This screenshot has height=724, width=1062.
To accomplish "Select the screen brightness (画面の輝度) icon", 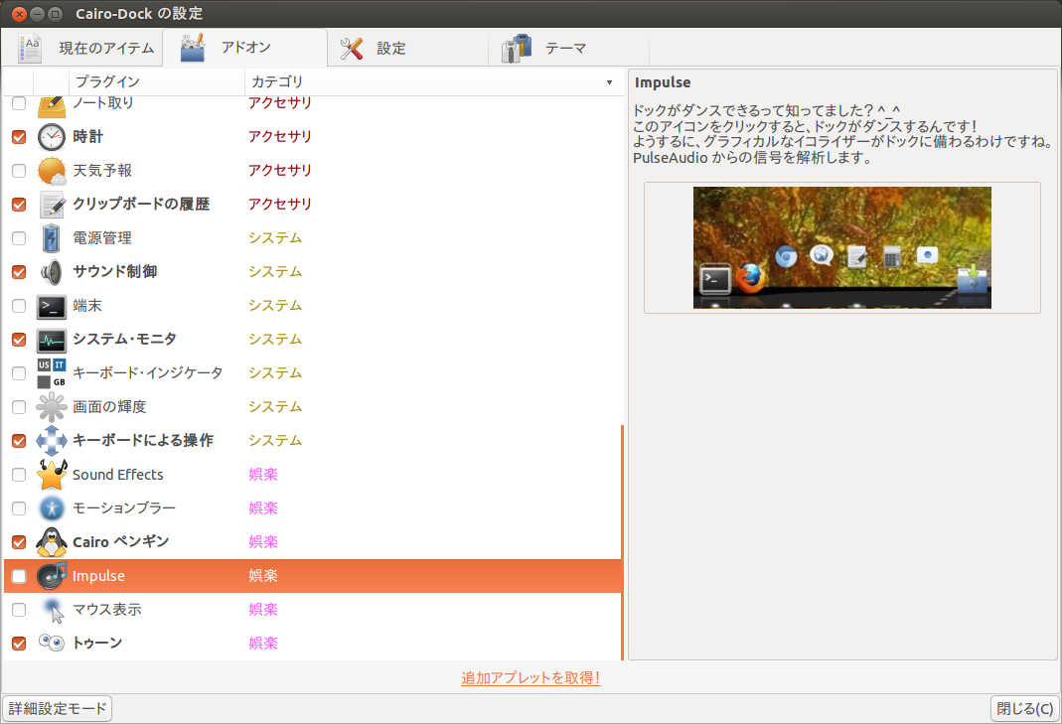I will point(52,407).
